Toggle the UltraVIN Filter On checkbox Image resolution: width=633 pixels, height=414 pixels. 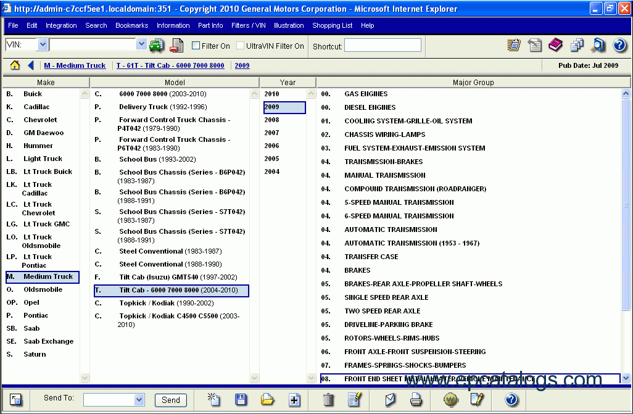(x=241, y=46)
